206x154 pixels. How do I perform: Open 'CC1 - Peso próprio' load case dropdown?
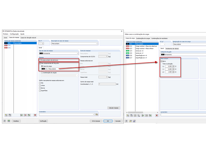(x=77, y=69)
